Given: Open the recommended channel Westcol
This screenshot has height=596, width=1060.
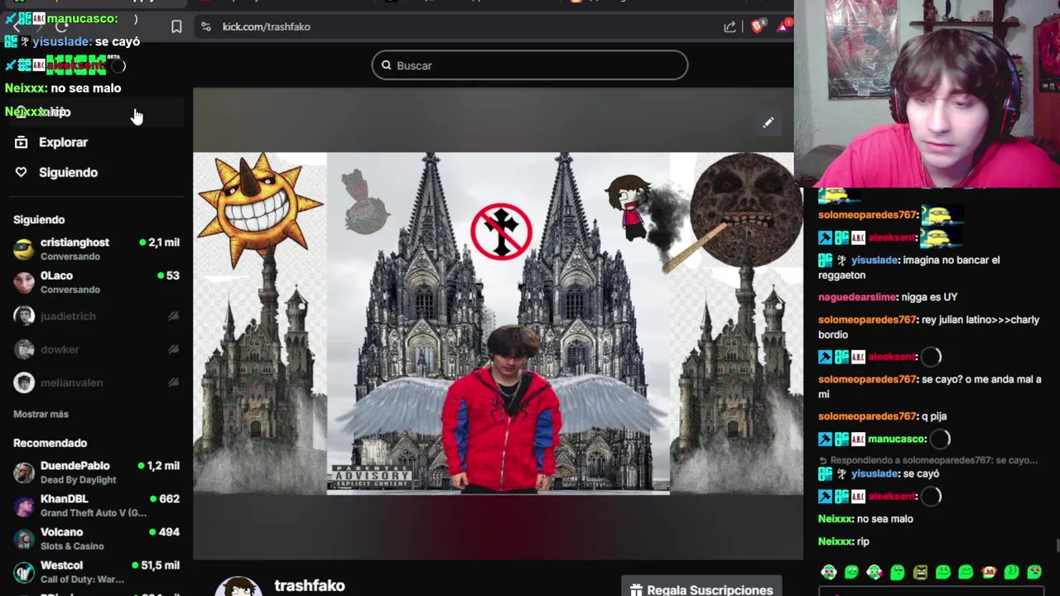Looking at the screenshot, I should click(96, 572).
